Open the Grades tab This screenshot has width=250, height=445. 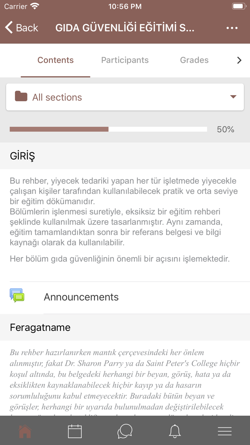194,60
